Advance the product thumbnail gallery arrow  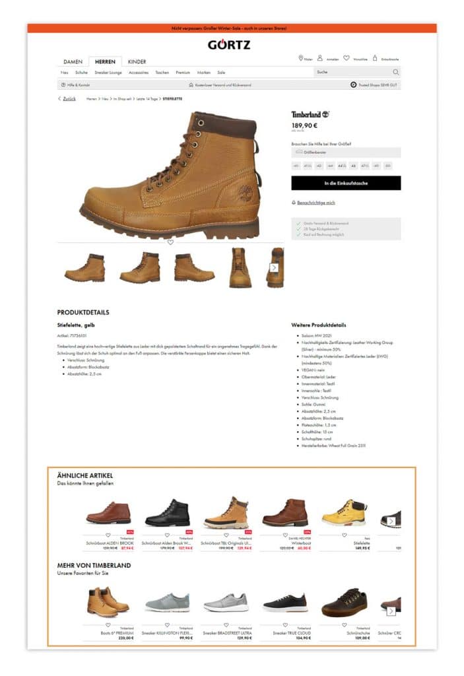[x=274, y=267]
